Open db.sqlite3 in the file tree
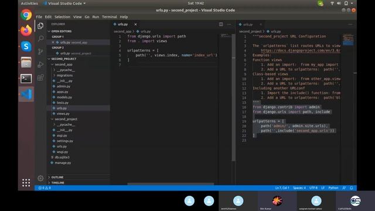The image size is (375, 211). pos(62,157)
